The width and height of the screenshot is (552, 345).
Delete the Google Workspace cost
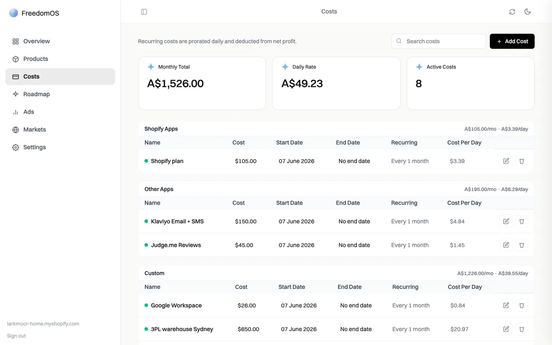point(522,305)
